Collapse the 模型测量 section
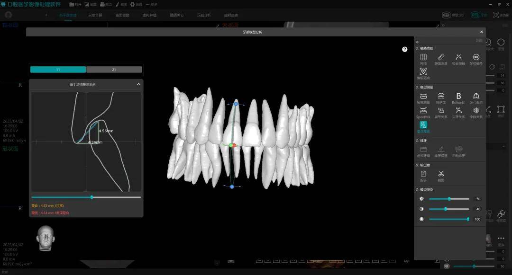Screen dimensions: 512x275 click(x=417, y=87)
